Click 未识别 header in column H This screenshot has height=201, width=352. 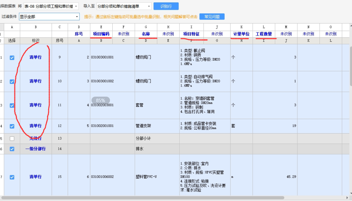(x=168, y=34)
